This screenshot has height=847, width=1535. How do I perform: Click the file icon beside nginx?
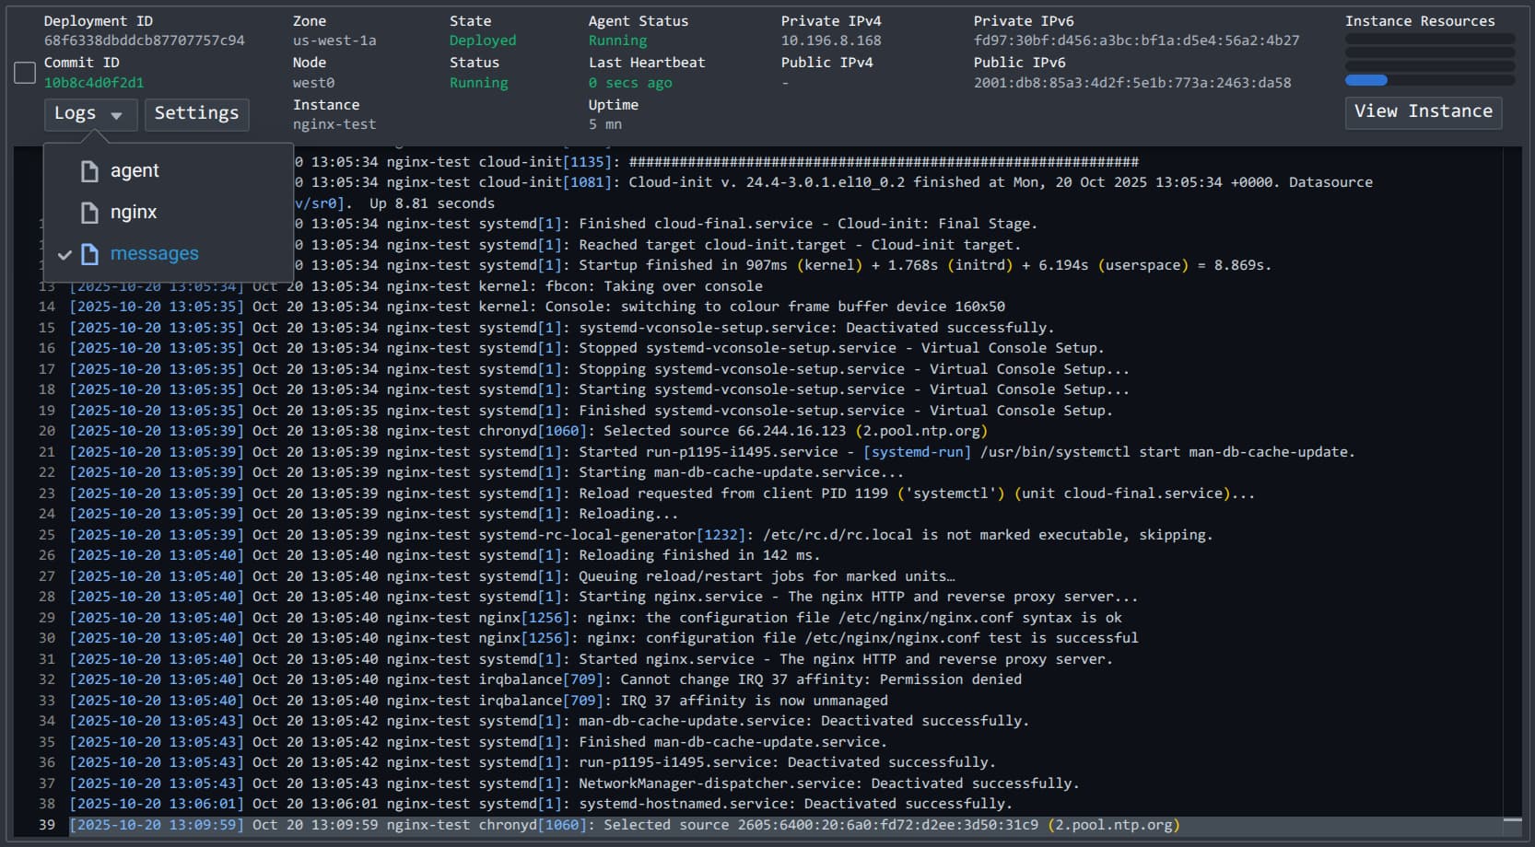[89, 213]
